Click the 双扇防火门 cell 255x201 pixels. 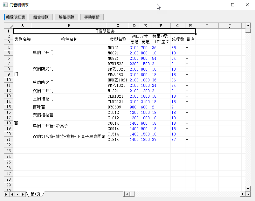point(69,69)
